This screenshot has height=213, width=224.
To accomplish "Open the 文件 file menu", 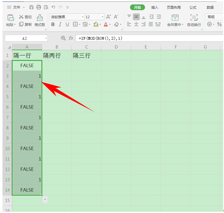I will [x=16, y=7].
